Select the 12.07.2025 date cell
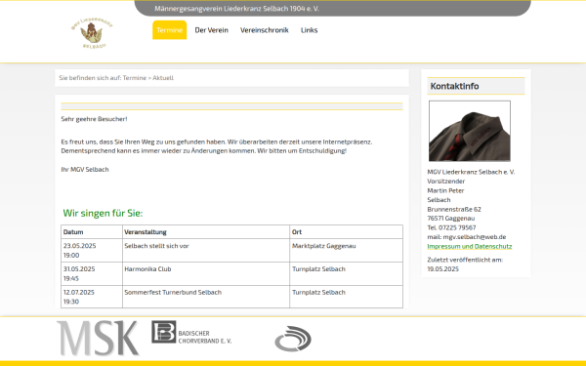 tap(92, 297)
